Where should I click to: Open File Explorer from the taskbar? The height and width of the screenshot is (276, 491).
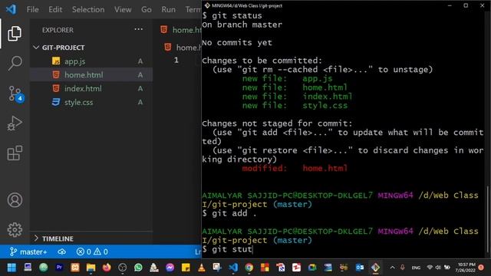click(91, 268)
